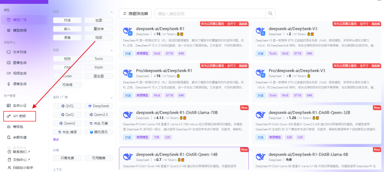The image size is (384, 172).
Task: Filter by the 书生·浦语 vendor chip
Action: 67,132
